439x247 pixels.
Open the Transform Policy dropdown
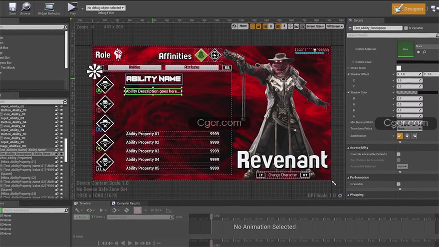(410, 128)
